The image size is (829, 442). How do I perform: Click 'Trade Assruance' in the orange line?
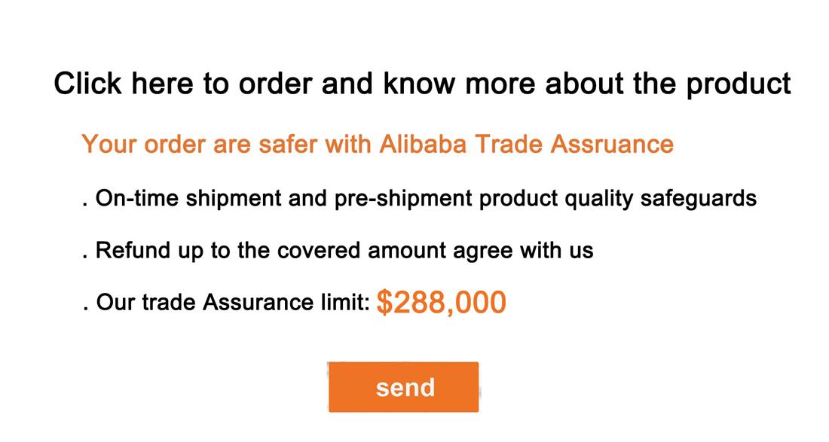pyautogui.click(x=574, y=144)
